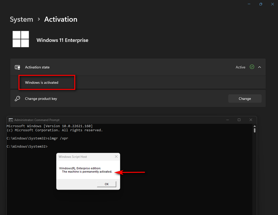This screenshot has width=278, height=215.
Task: Click the slmgr /xpr command line
Action: point(37,138)
